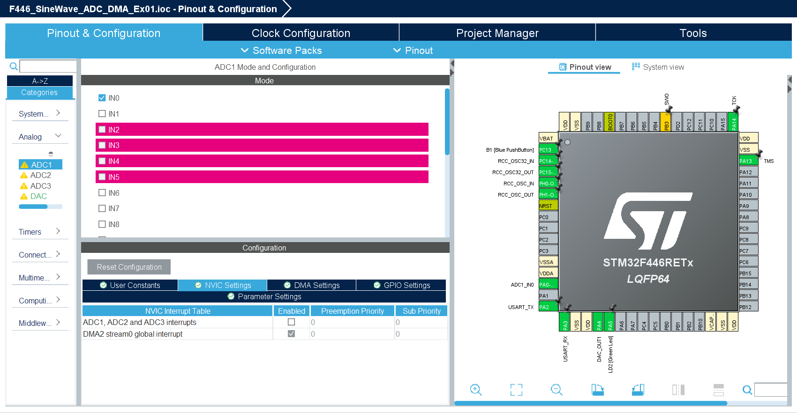This screenshot has height=413, width=797.
Task: Click the peripheral search input field
Action: 48,66
